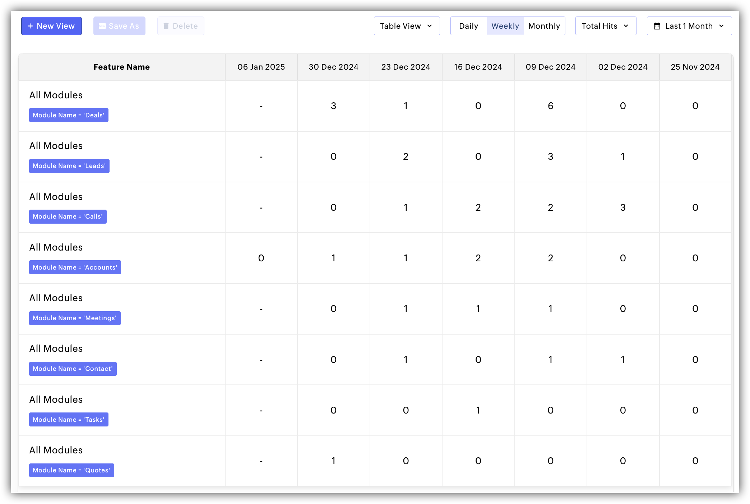Click the Save As disk icon

(102, 26)
